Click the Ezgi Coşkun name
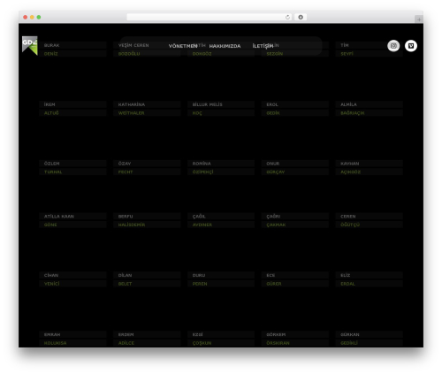 point(221,339)
